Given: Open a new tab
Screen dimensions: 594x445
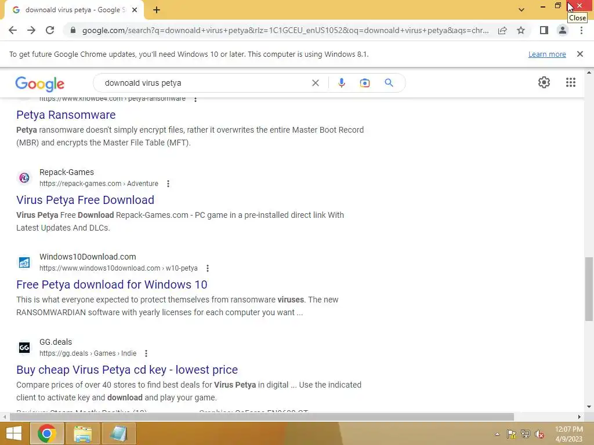Looking at the screenshot, I should coord(157,10).
